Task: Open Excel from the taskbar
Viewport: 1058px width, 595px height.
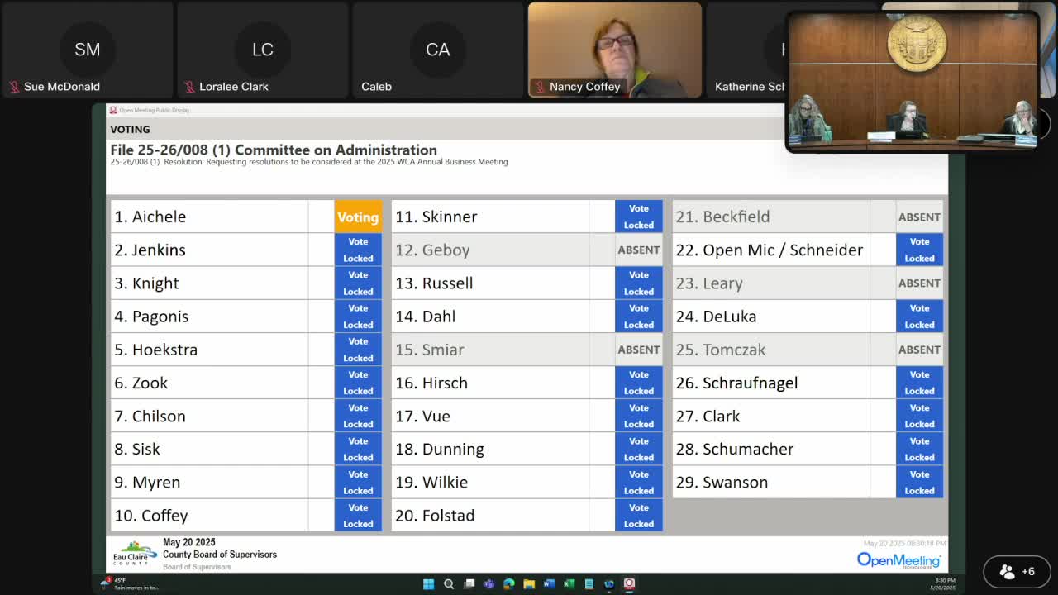Action: click(x=569, y=584)
